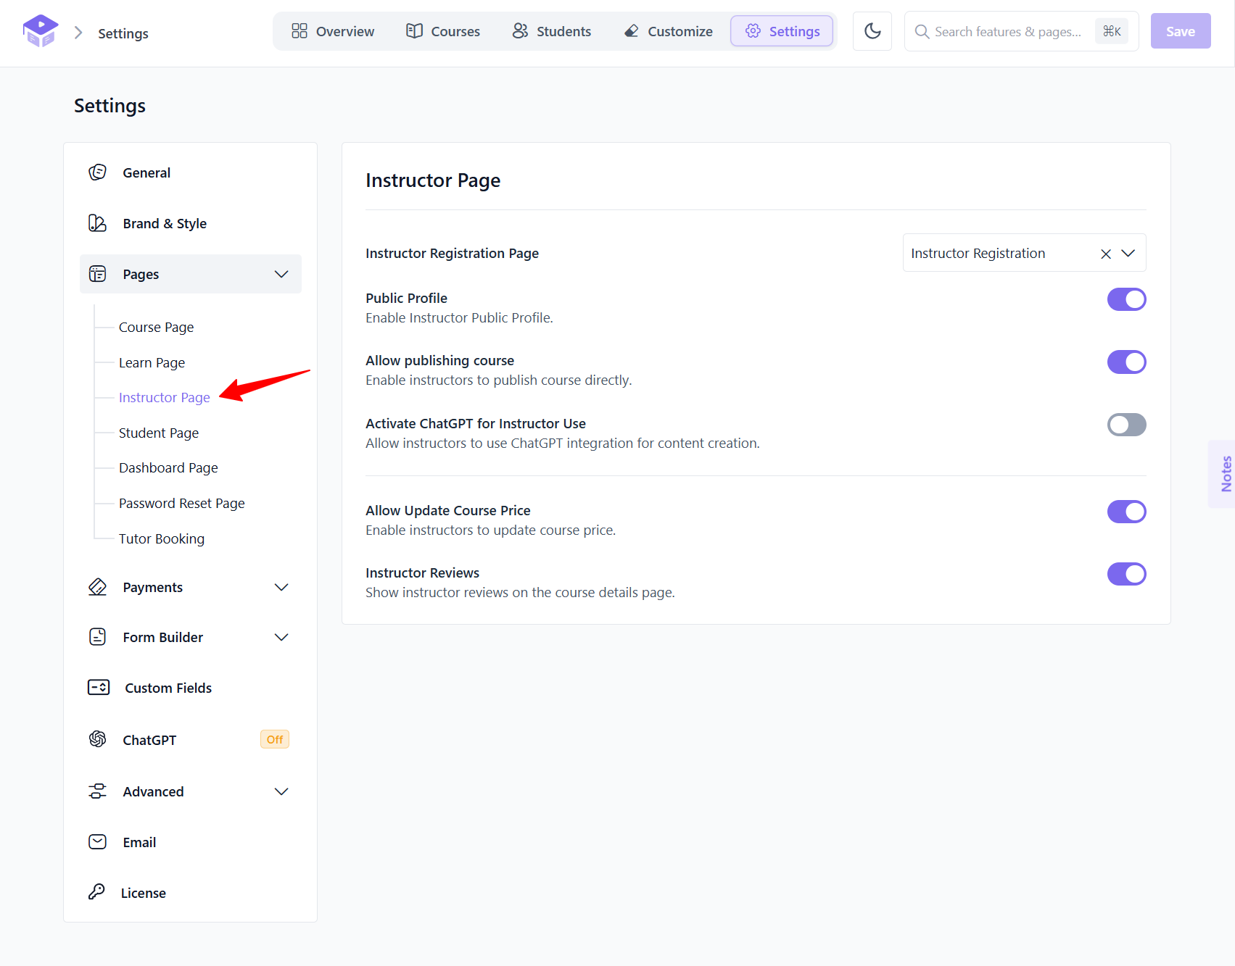Click the Pages sidebar icon

click(97, 274)
